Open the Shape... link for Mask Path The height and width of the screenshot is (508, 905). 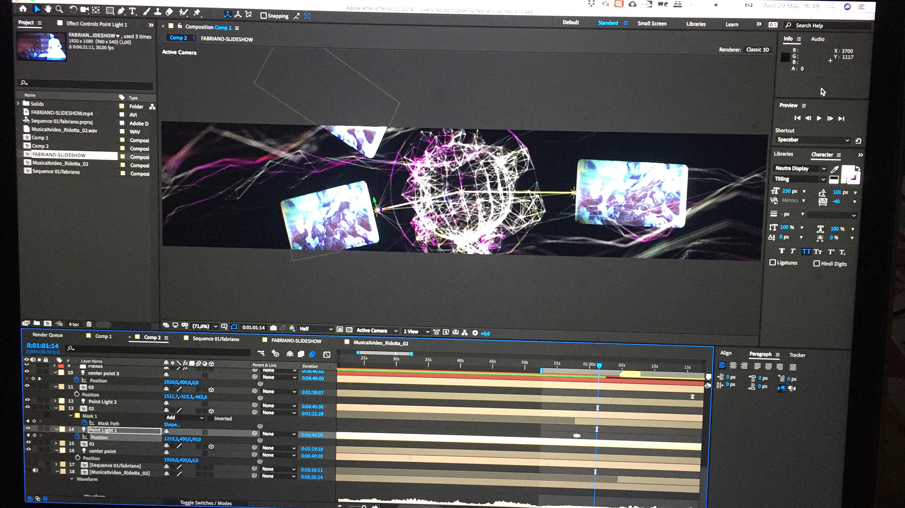172,425
